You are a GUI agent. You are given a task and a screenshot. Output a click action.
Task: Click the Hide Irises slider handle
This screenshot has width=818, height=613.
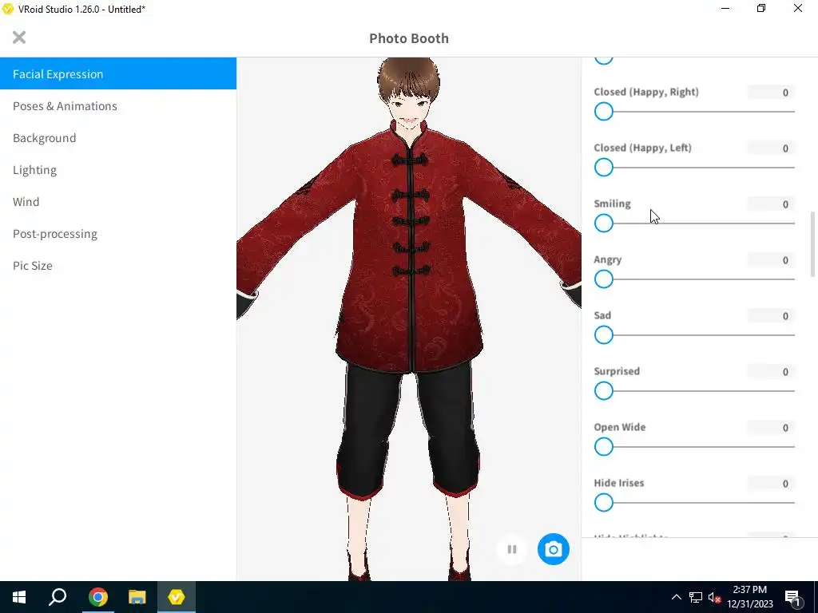[604, 503]
